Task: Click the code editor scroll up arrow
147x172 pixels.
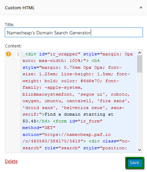Action: [x=140, y=53]
